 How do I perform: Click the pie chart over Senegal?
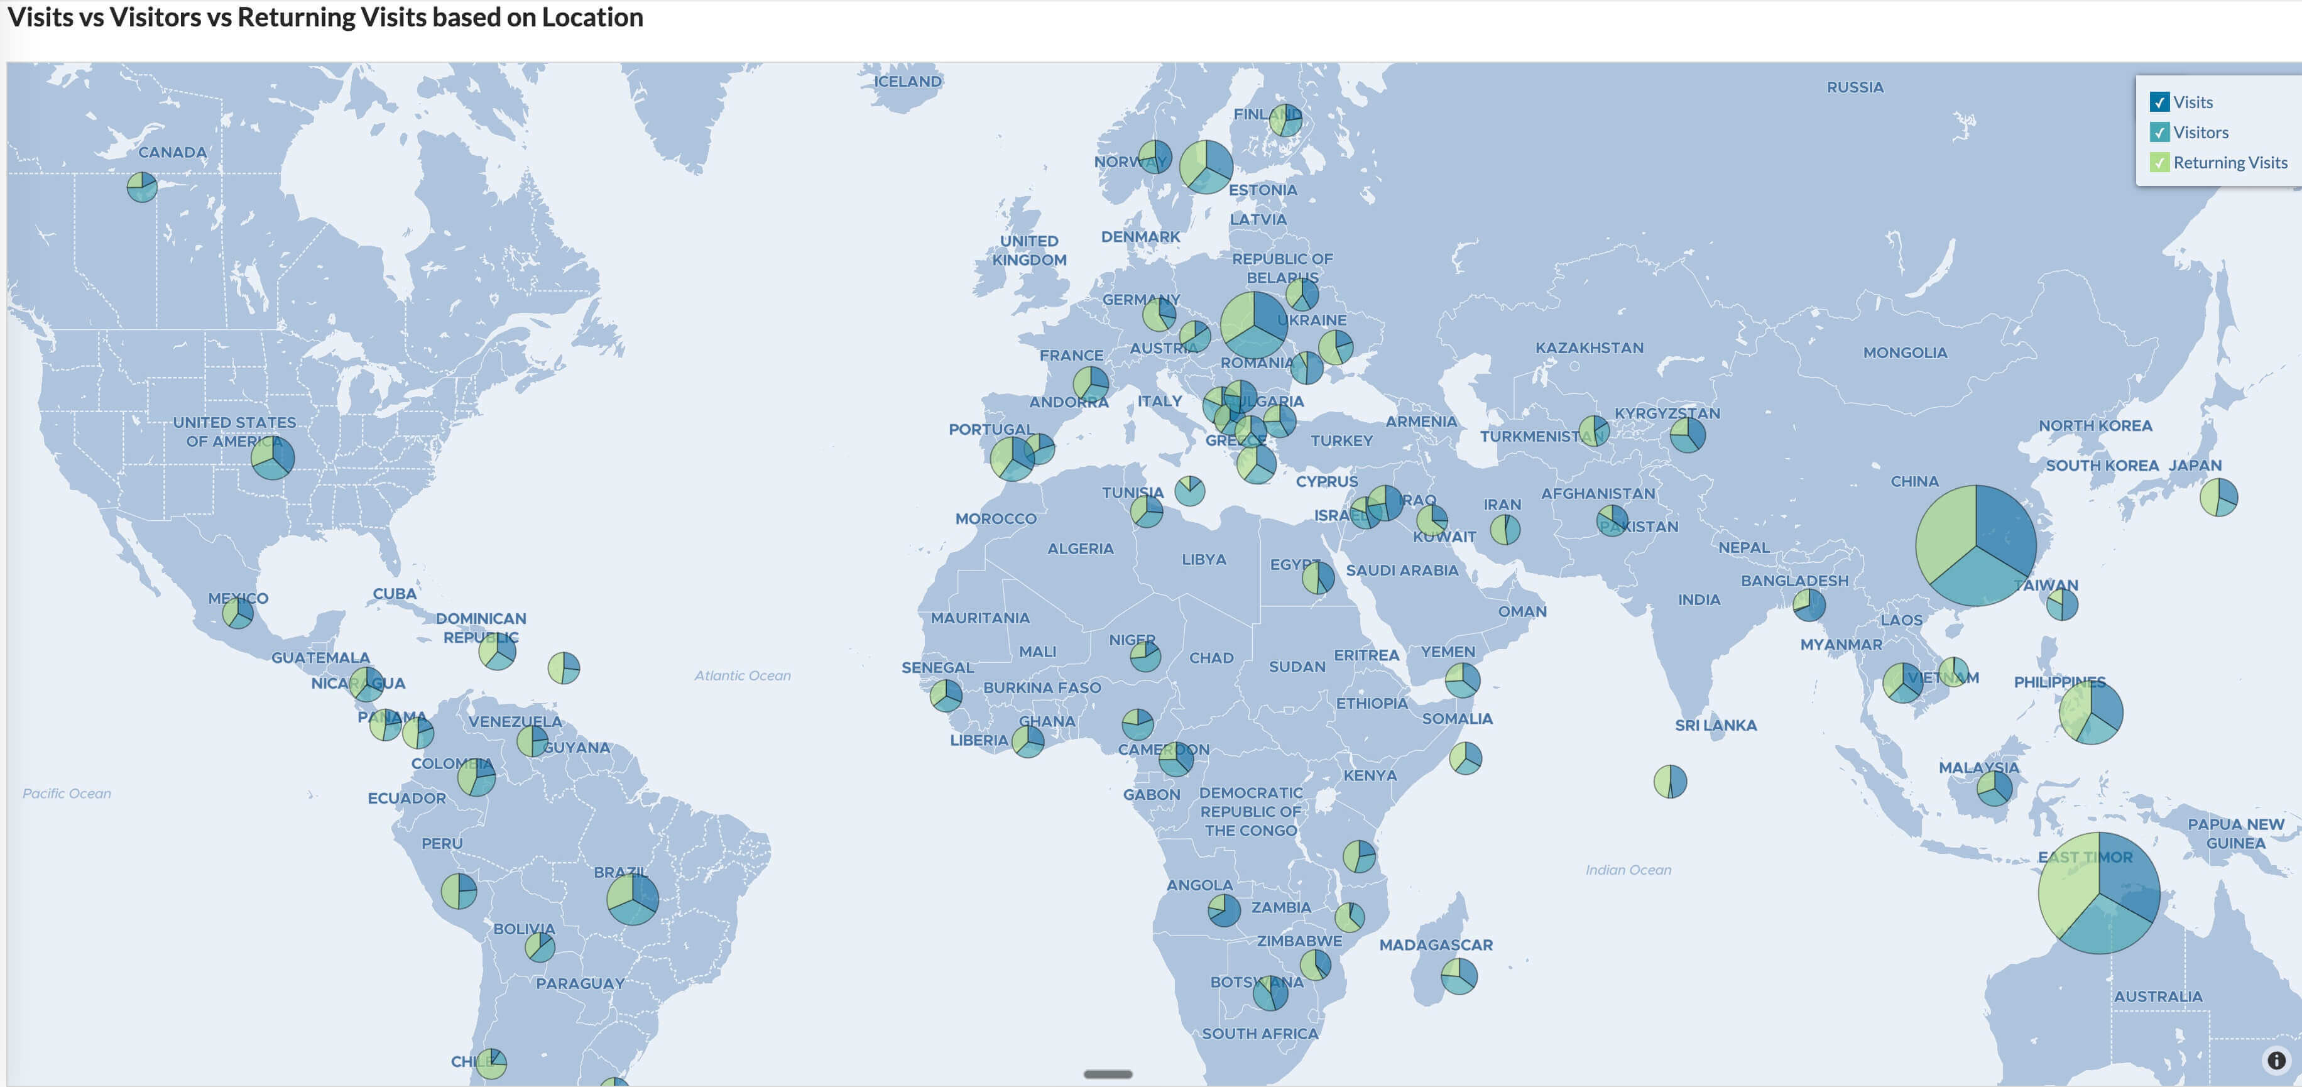(946, 696)
